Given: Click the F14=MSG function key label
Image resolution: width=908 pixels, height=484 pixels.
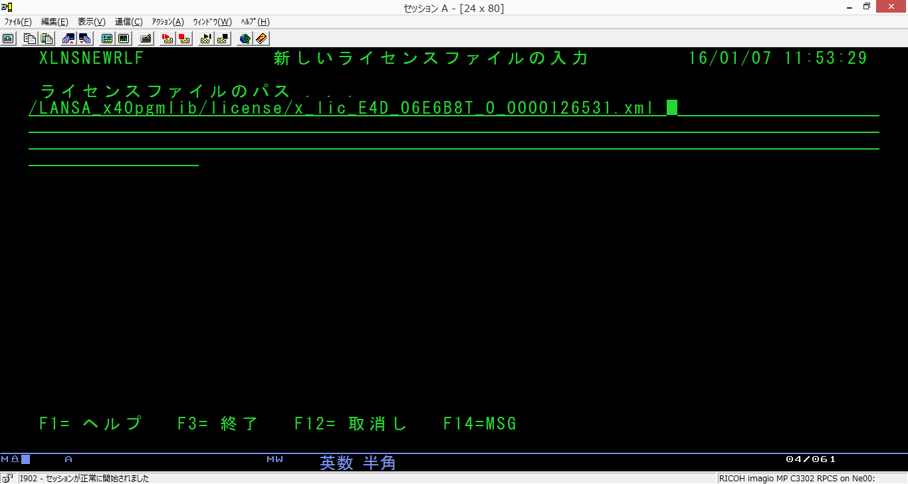Looking at the screenshot, I should tap(479, 423).
